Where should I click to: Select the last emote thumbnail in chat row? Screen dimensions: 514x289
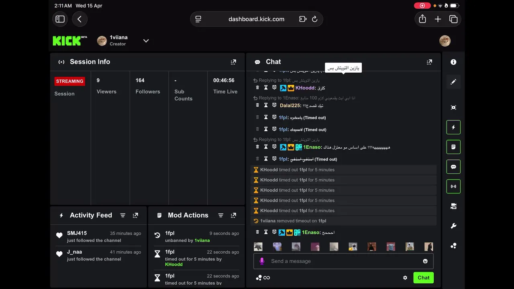tap(428, 246)
